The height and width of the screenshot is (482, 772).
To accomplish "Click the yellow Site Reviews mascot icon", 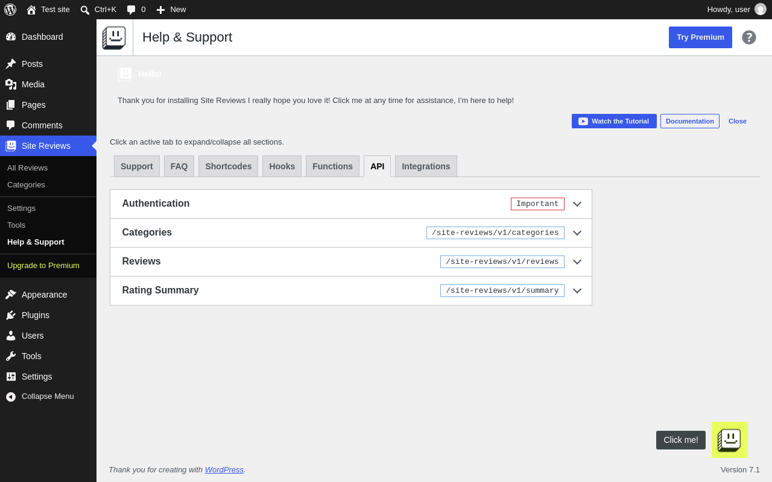I will click(x=730, y=440).
